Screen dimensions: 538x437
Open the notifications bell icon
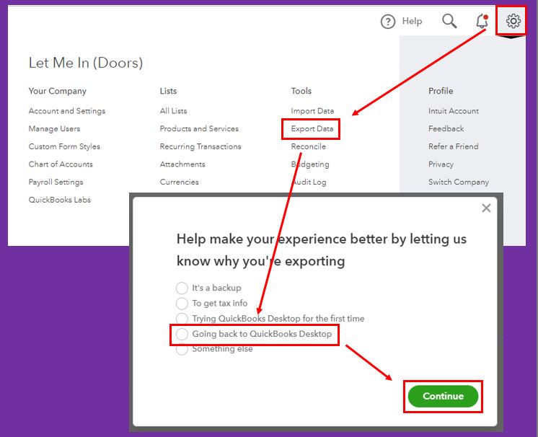(482, 21)
